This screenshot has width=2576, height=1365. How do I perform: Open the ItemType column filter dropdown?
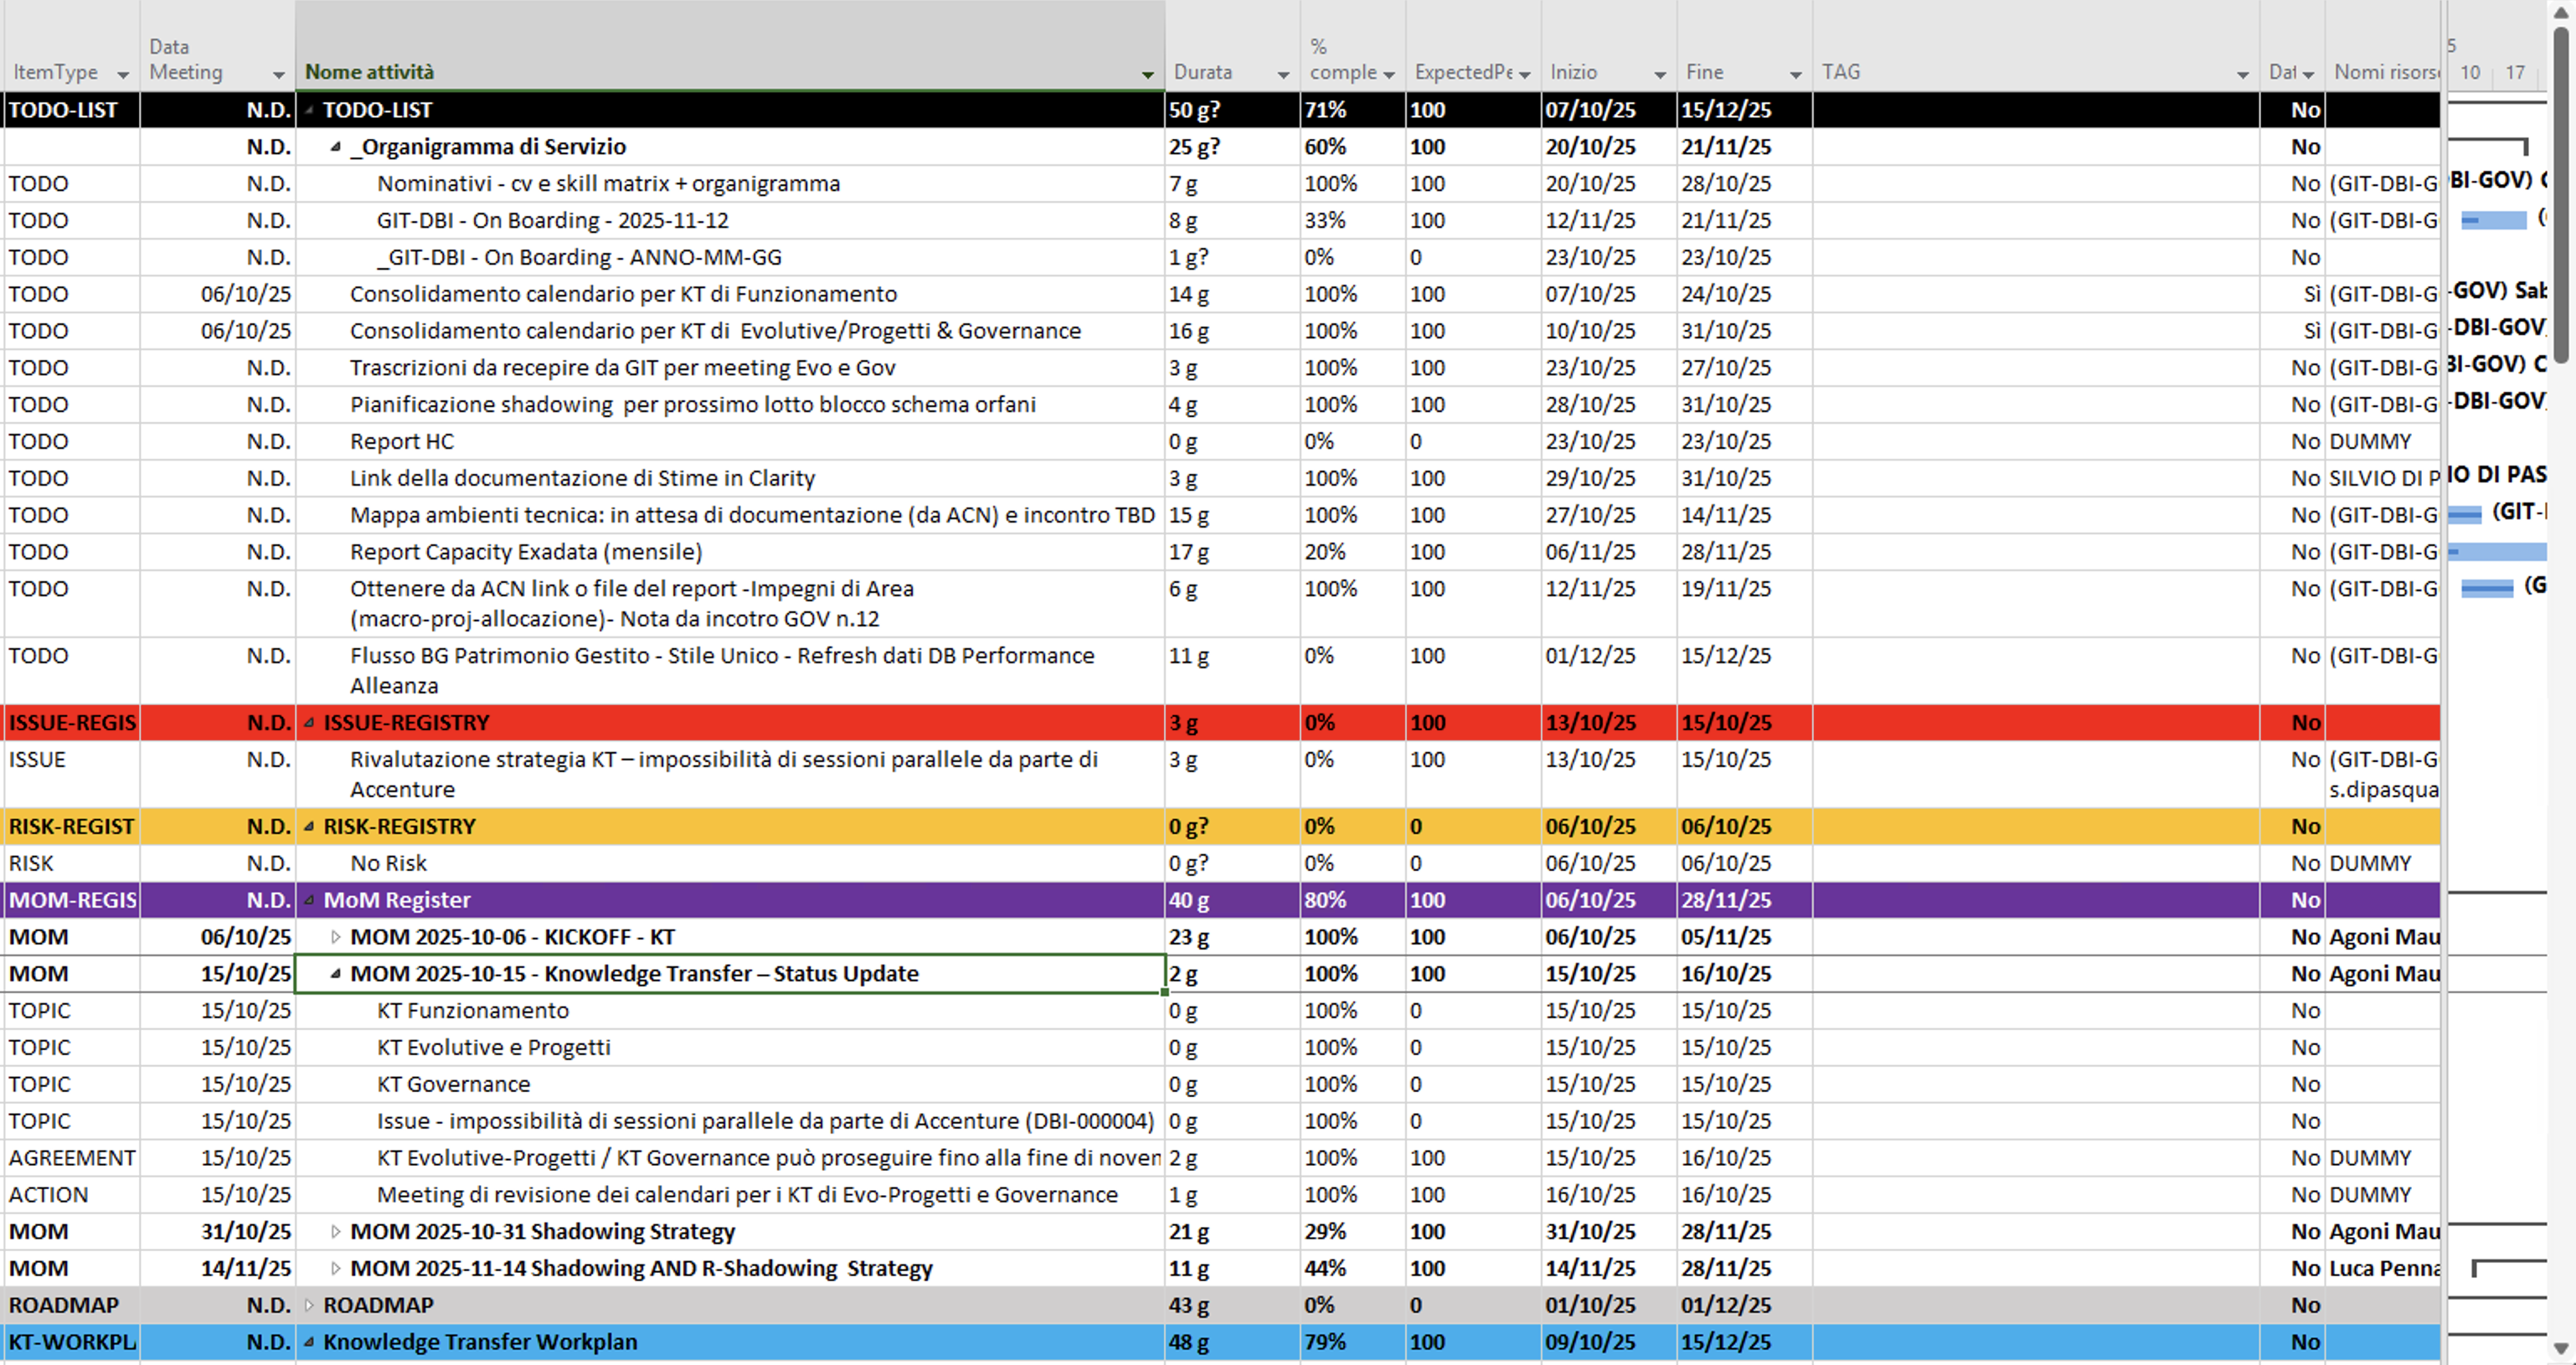(123, 75)
